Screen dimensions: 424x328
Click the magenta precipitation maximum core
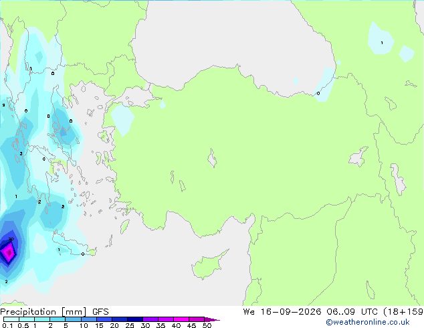coord(9,253)
